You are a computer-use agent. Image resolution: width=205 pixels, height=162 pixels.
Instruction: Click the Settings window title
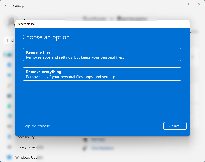(18, 6)
